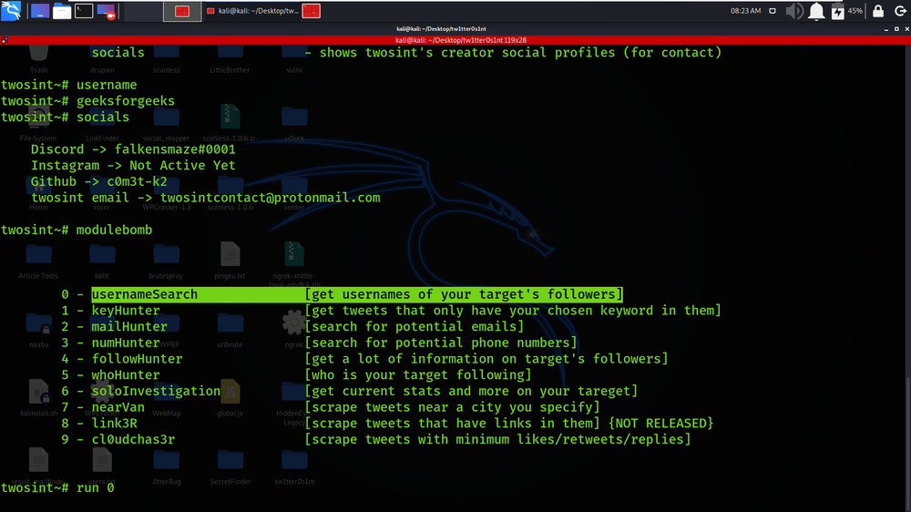The width and height of the screenshot is (911, 512).
Task: Click the screen recorder panel icon
Action: pos(107,10)
